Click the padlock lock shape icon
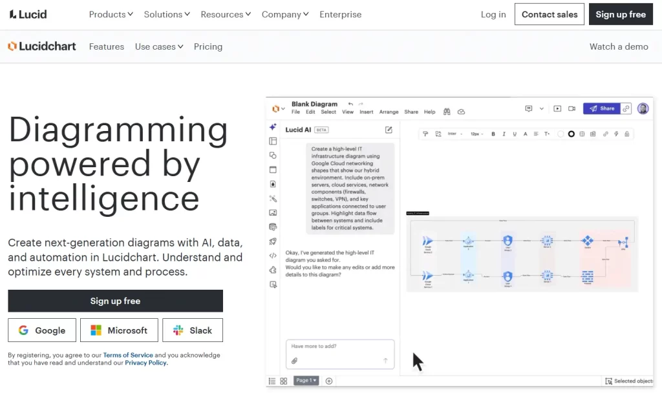 click(x=627, y=134)
